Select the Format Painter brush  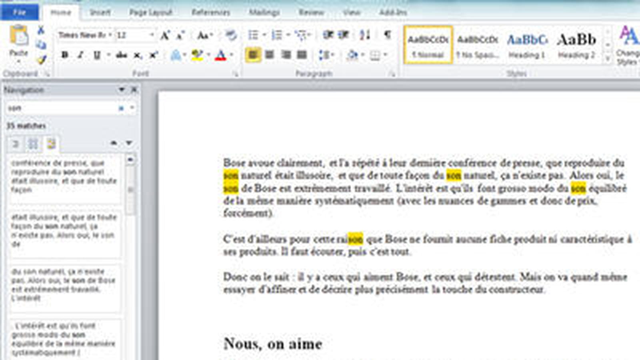pyautogui.click(x=41, y=60)
